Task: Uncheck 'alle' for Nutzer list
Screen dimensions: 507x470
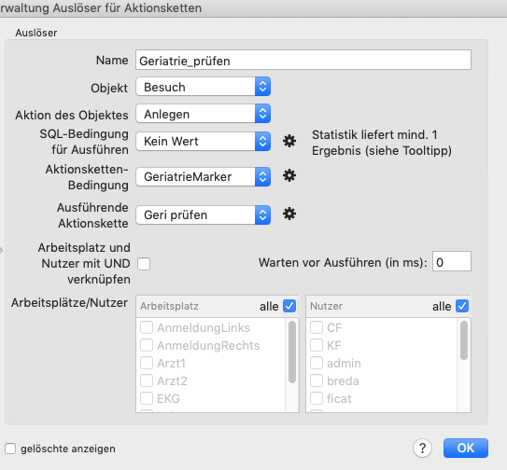Action: coord(462,306)
